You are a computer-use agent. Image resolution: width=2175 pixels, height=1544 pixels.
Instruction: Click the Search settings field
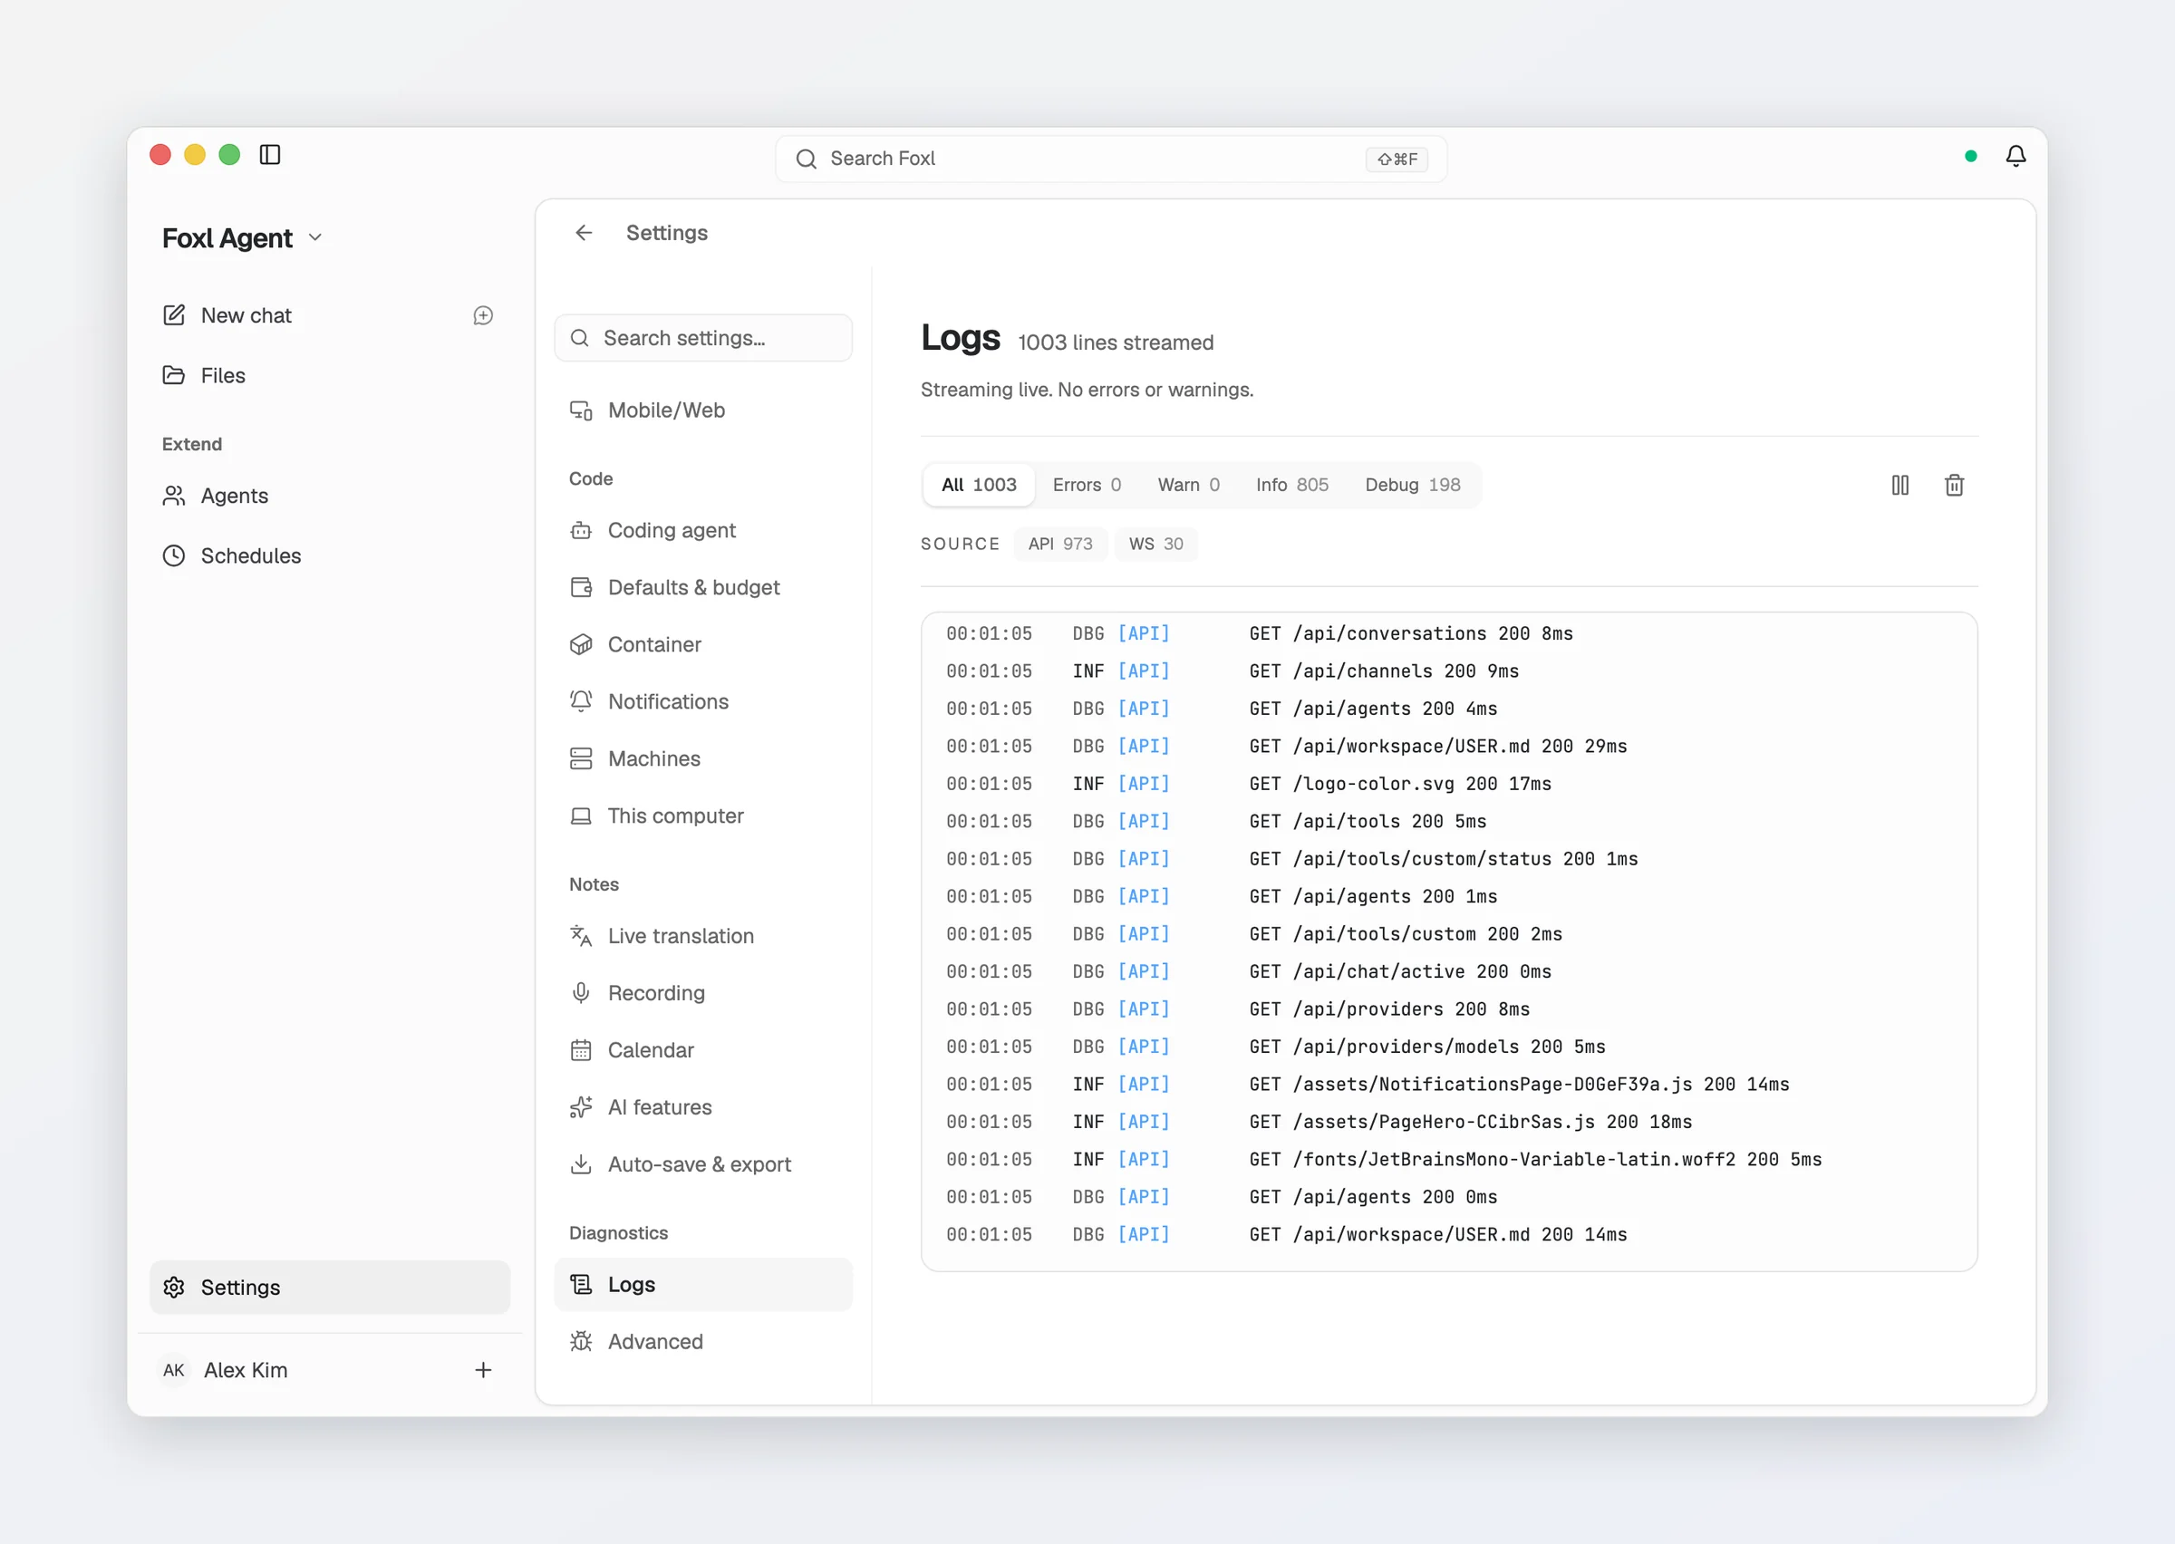click(702, 337)
